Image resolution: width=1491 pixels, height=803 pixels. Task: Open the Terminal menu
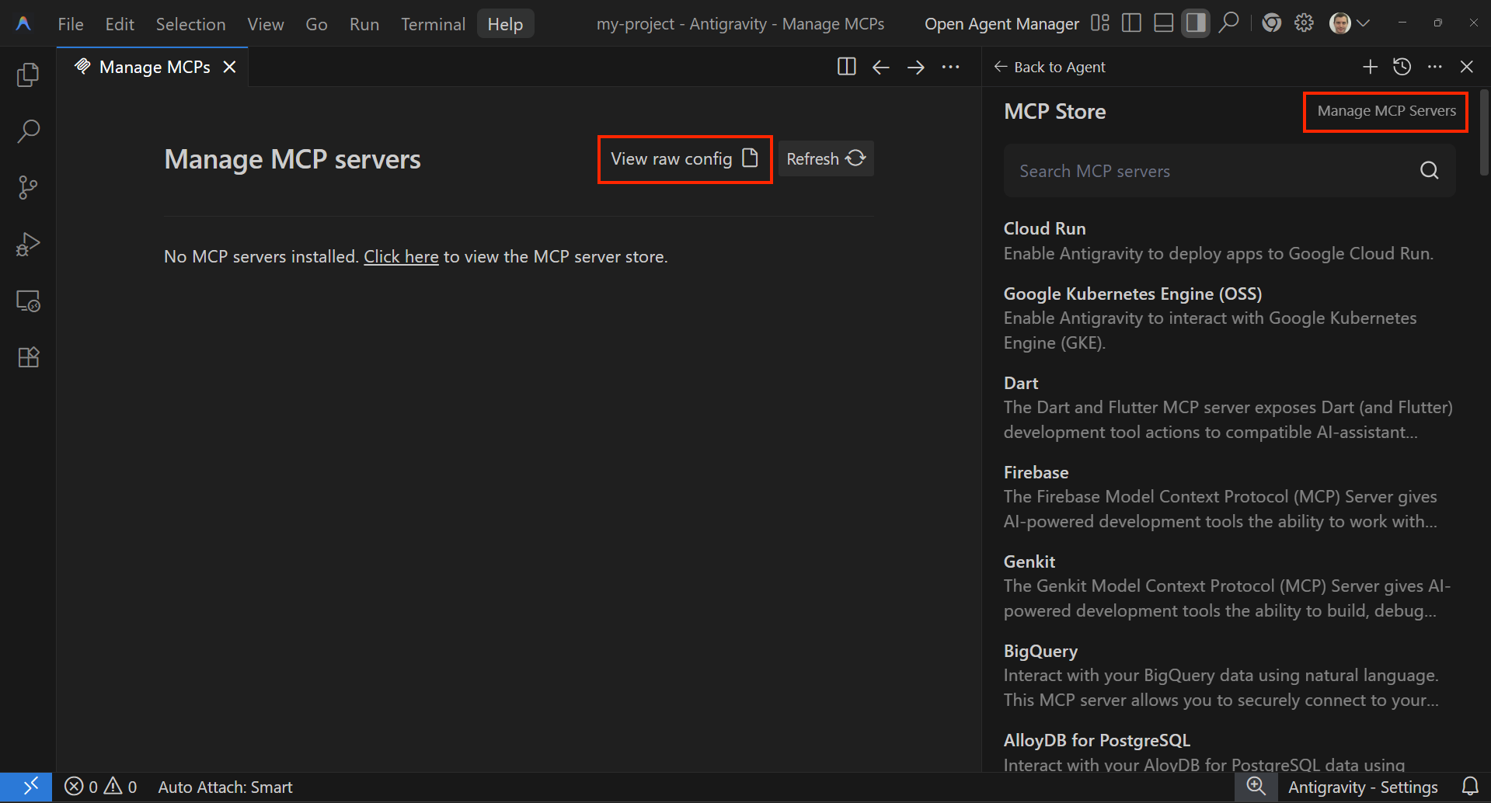(433, 24)
